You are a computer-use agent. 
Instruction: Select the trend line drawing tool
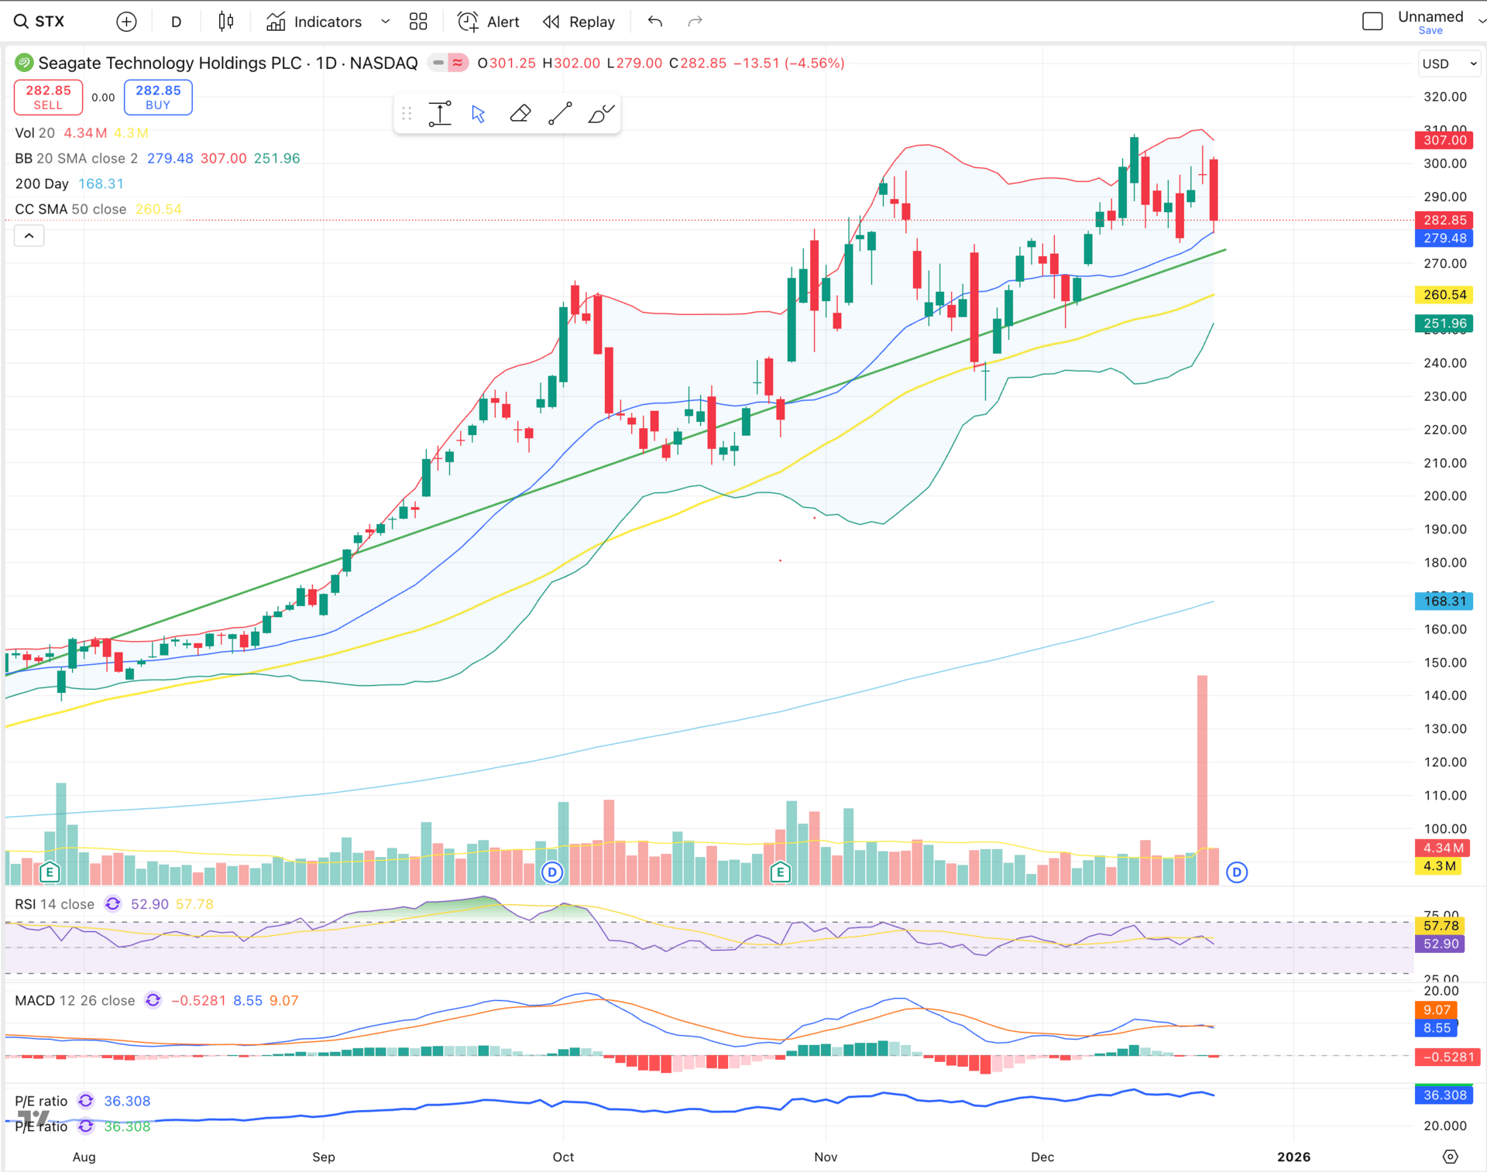(x=560, y=114)
